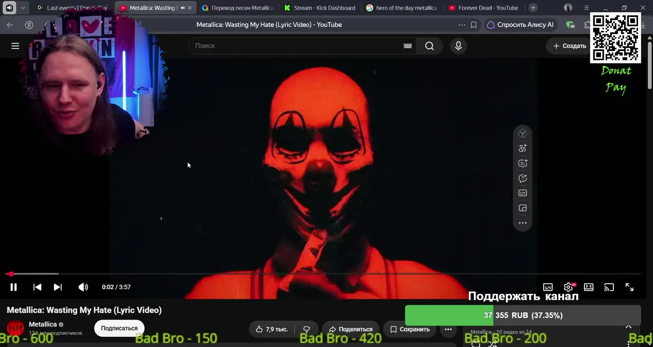This screenshot has height=347, width=653.
Task: Collapse the Metallica playlist panel
Action: 628,327
